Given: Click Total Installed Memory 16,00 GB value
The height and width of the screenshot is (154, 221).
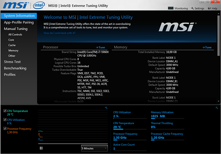Looking at the screenshot, I should coord(171,52).
